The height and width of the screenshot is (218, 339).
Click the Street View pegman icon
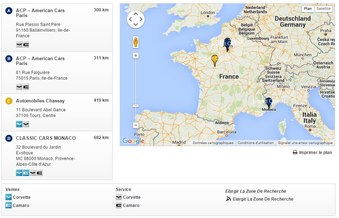(135, 42)
